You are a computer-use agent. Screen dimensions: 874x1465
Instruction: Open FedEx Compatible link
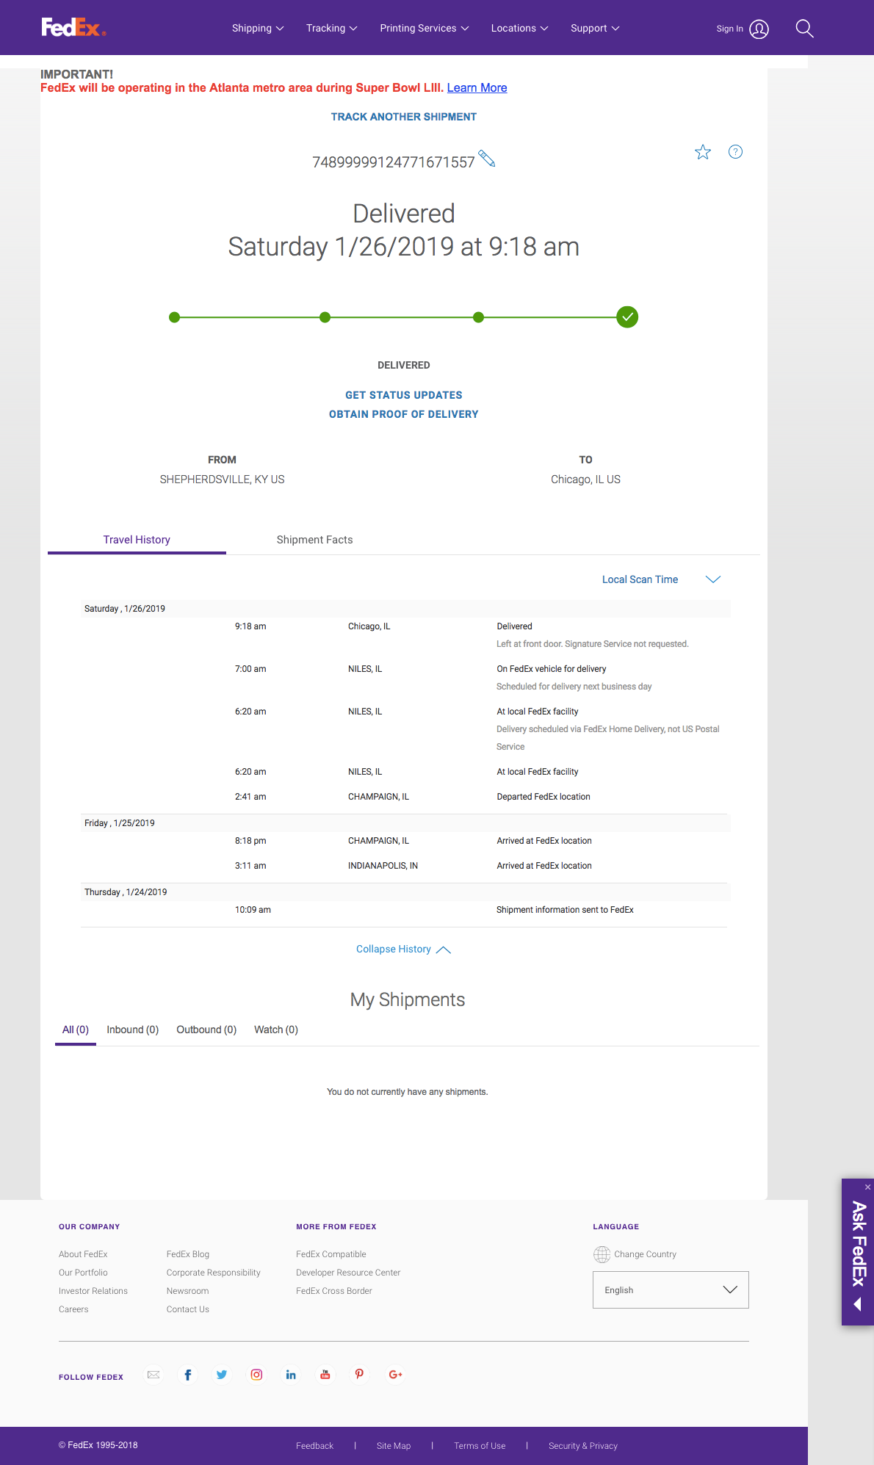pyautogui.click(x=331, y=1254)
